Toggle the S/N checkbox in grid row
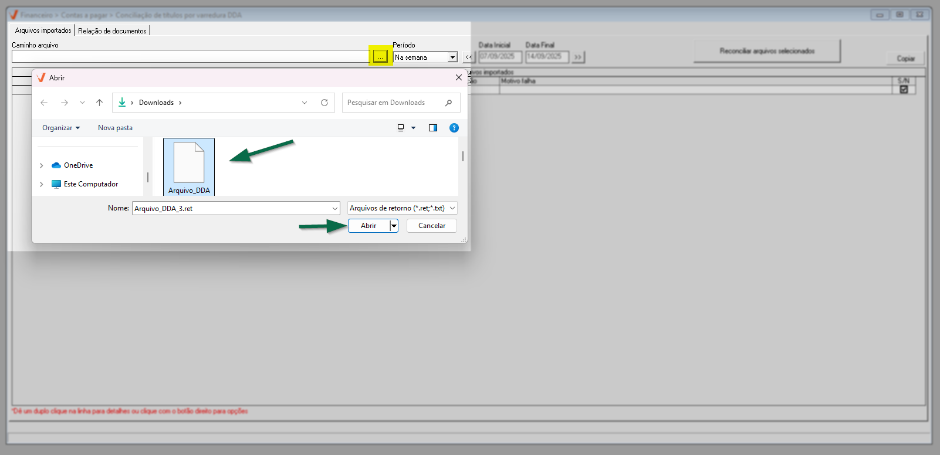 click(904, 90)
